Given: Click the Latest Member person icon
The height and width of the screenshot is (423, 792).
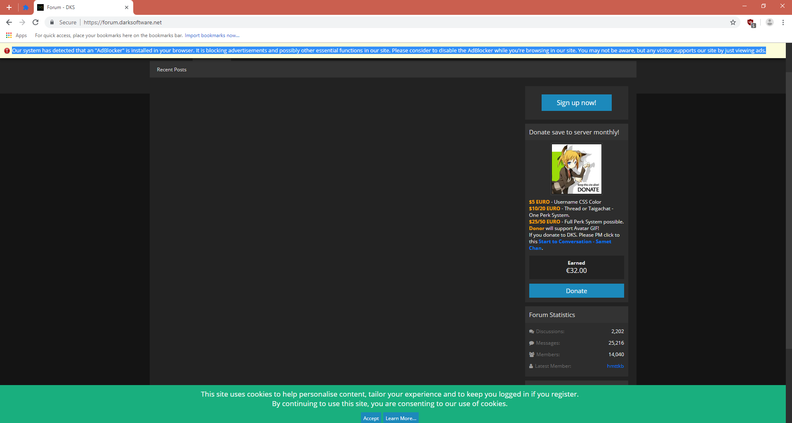Looking at the screenshot, I should 531,366.
